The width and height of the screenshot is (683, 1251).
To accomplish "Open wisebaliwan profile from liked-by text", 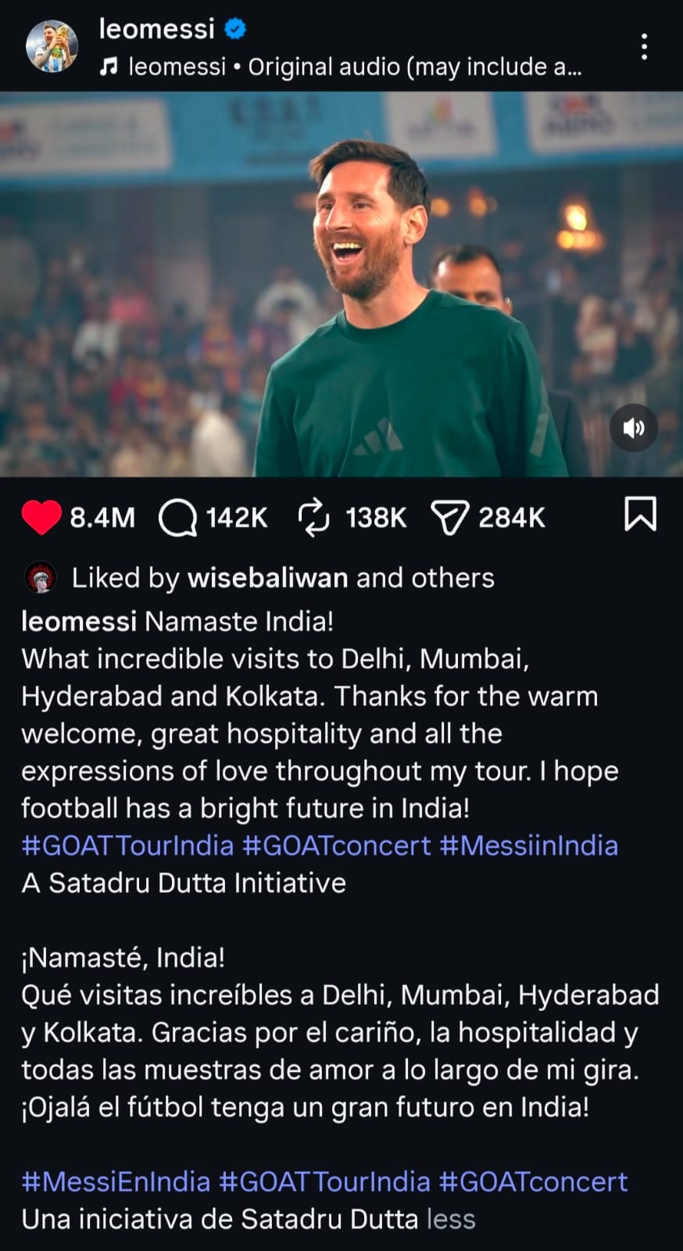I will point(268,578).
